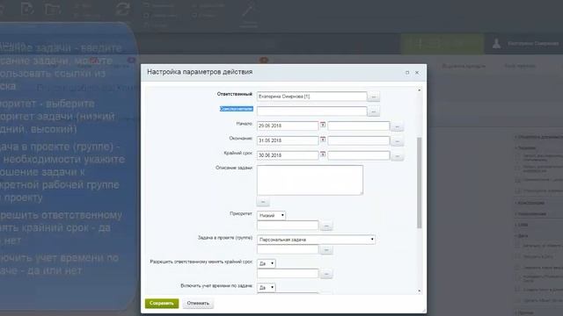The width and height of the screenshot is (563, 316).
Task: Close the Настройка параметров действия dialog
Action: (x=417, y=72)
